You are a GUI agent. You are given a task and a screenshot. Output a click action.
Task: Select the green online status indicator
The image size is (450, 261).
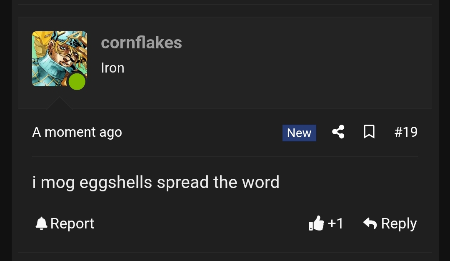pyautogui.click(x=77, y=82)
